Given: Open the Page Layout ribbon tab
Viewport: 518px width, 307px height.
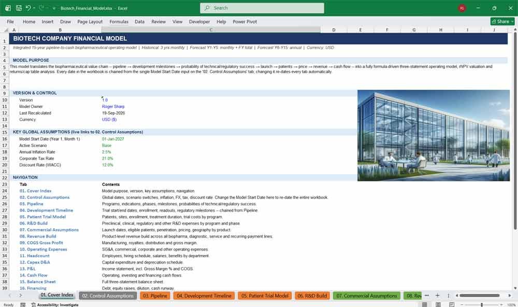Looking at the screenshot, I should pyautogui.click(x=90, y=21).
